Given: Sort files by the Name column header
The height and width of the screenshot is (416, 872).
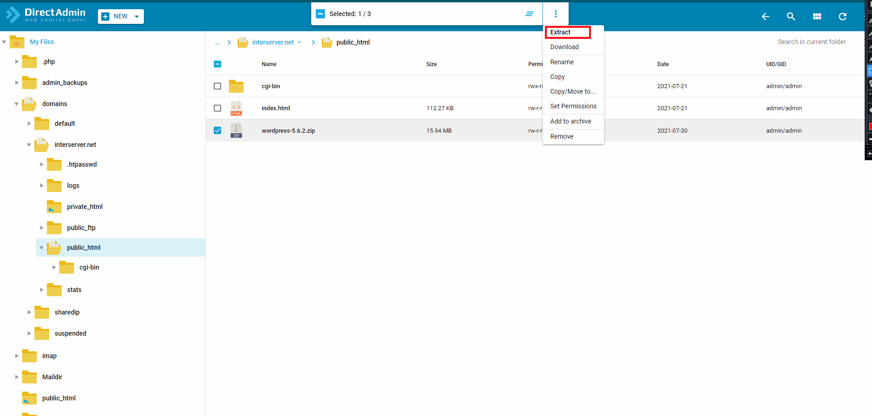Looking at the screenshot, I should click(269, 64).
